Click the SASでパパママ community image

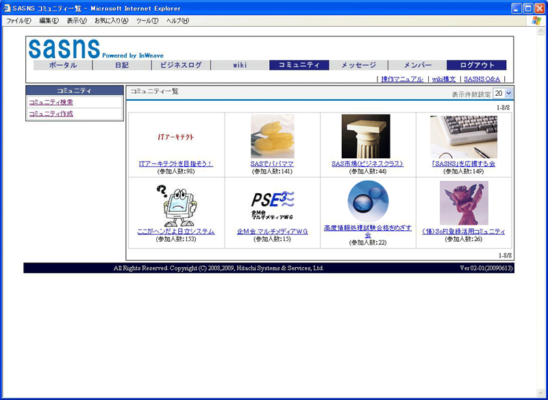272,136
